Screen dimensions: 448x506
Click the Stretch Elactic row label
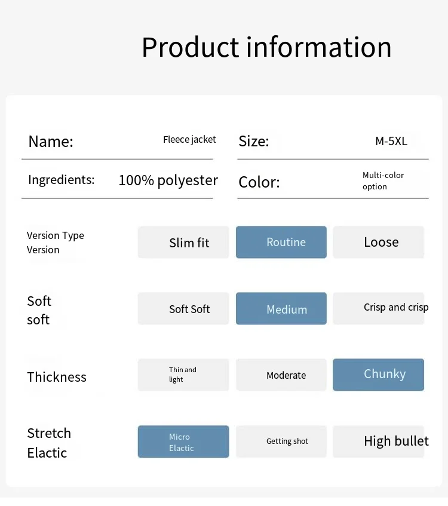tap(49, 443)
